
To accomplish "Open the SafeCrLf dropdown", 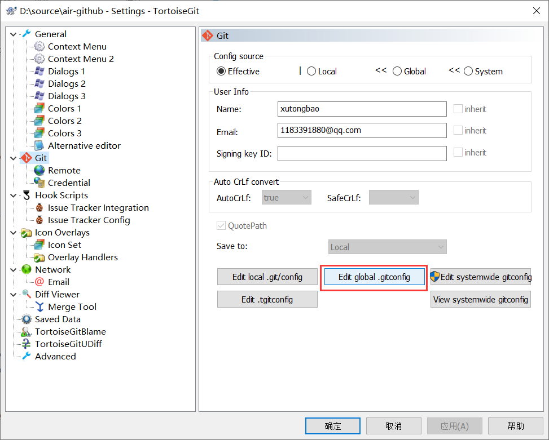I will pyautogui.click(x=393, y=197).
